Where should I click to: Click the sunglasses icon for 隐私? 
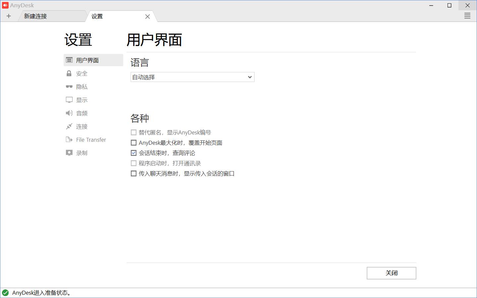pos(69,86)
